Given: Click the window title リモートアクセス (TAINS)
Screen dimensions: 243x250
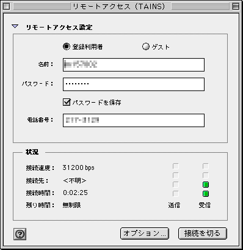Looking at the screenshot, I should point(118,7).
